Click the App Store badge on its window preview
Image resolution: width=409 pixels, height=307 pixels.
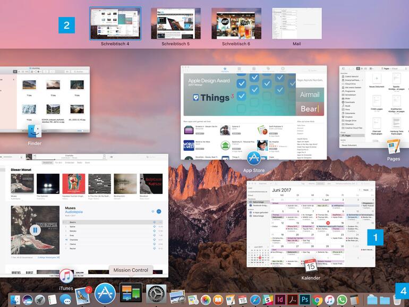254,158
